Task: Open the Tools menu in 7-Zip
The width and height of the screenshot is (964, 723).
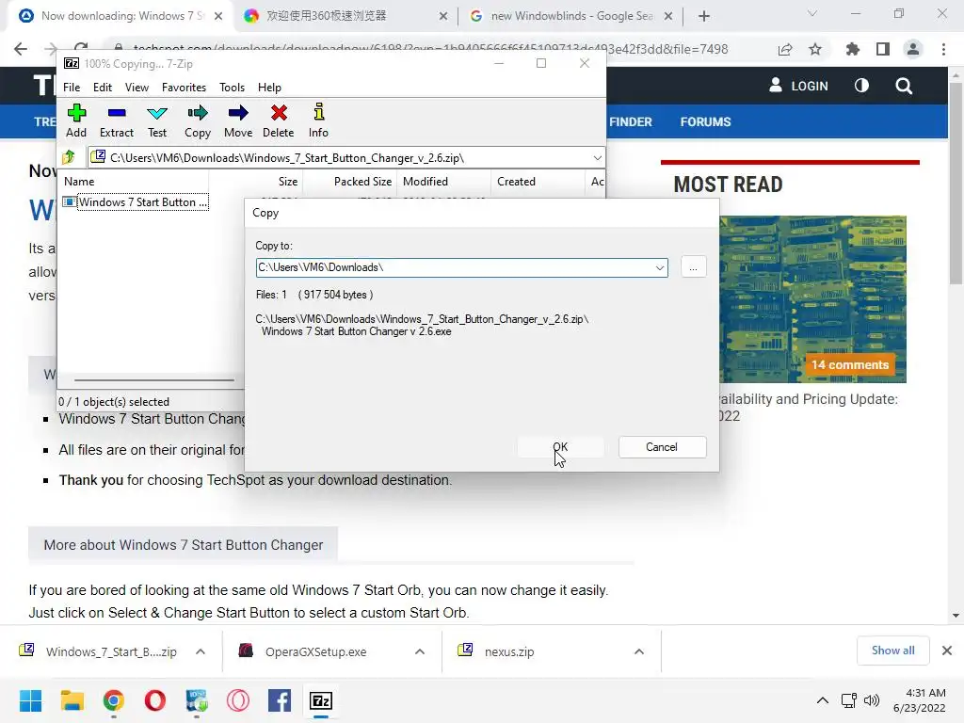Action: 232,88
